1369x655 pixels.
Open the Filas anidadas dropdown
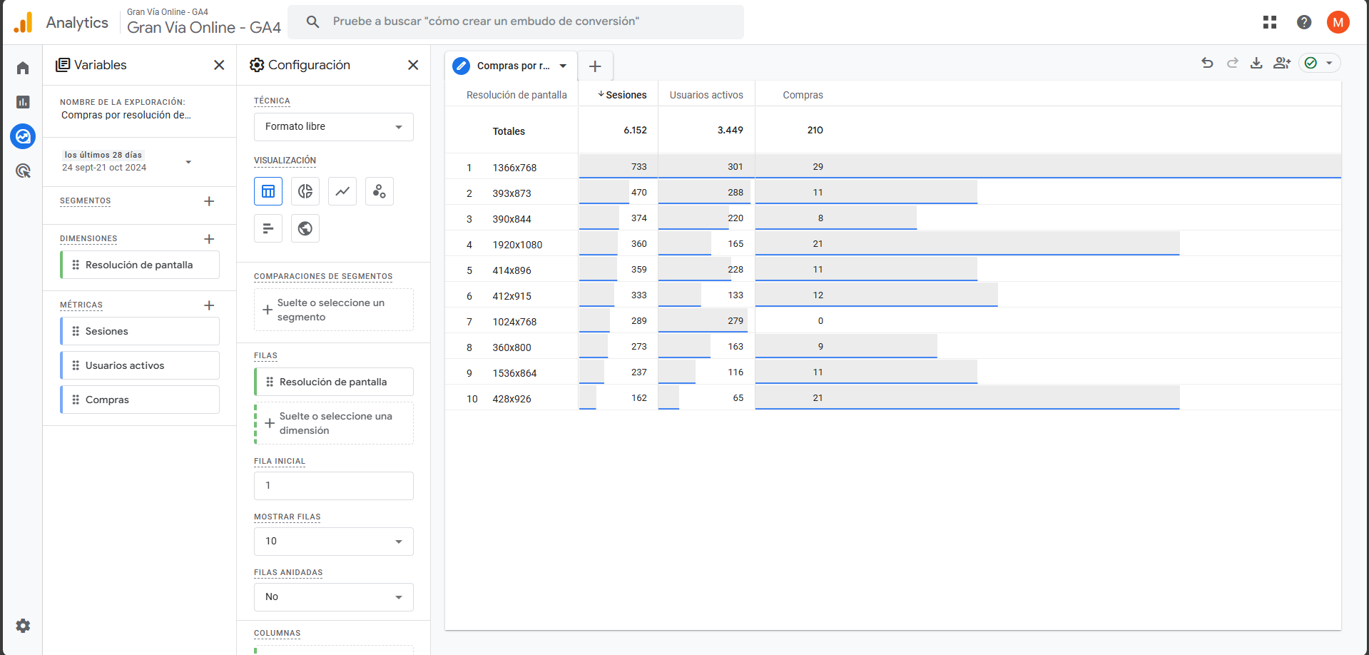(x=333, y=597)
